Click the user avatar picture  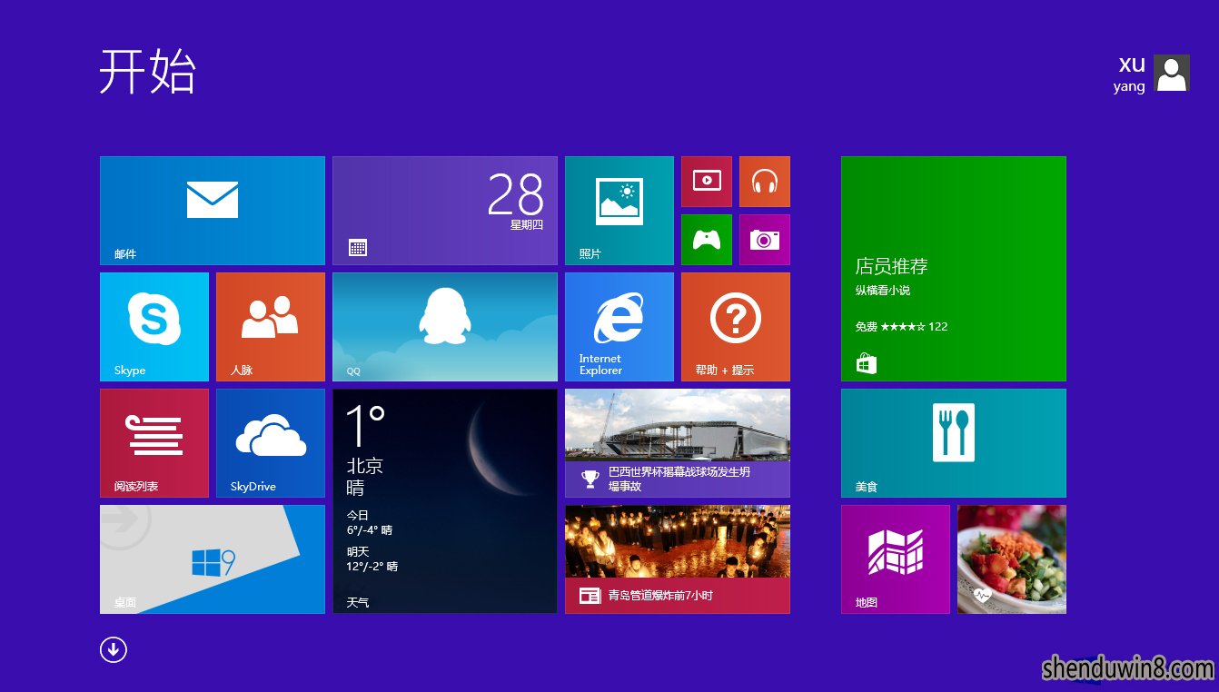point(1172,73)
